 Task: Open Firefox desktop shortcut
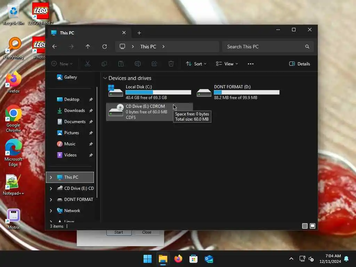[14, 82]
